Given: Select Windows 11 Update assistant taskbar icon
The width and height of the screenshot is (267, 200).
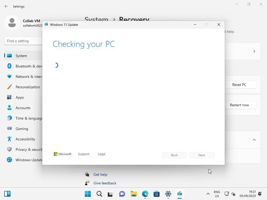Looking at the screenshot, I should (x=180, y=194).
